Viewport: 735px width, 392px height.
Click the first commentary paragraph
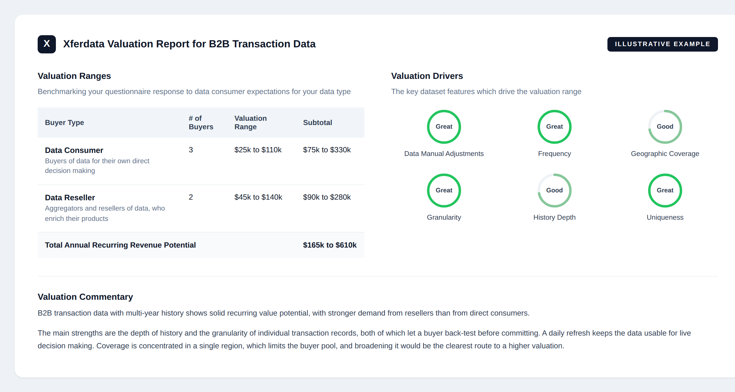click(284, 313)
